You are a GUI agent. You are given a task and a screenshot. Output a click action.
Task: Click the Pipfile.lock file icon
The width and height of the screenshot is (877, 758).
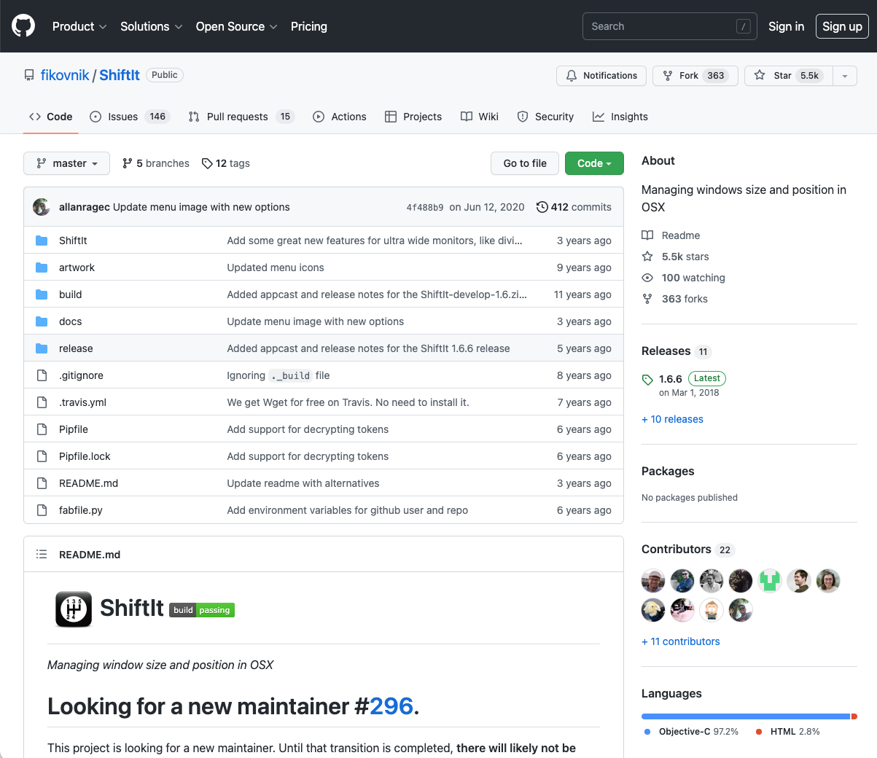(42, 456)
